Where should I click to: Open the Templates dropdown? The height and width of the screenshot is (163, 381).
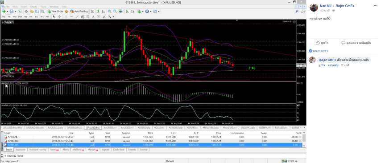156,12
